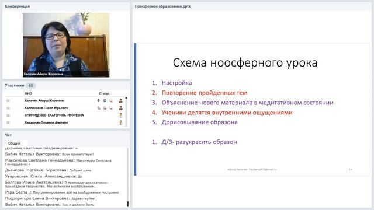
Task: Click slide item 'Дорисовывание образона'
Action: [200, 122]
